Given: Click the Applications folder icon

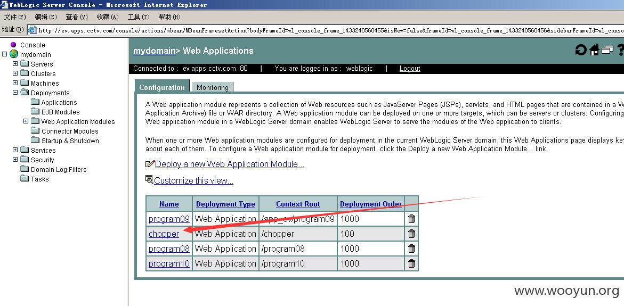Looking at the screenshot, I should pyautogui.click(x=35, y=102).
